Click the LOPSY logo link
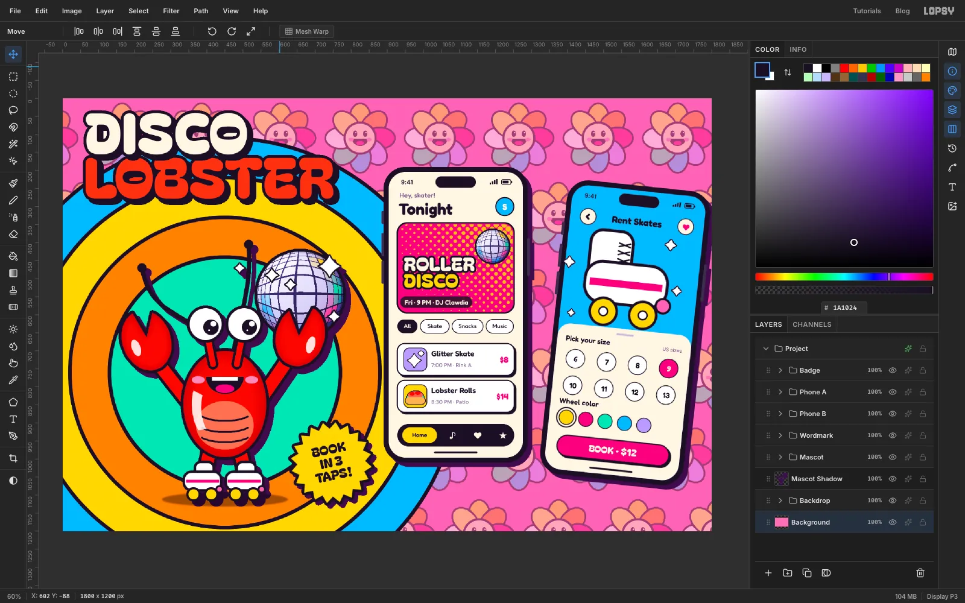965x603 pixels. (x=939, y=11)
